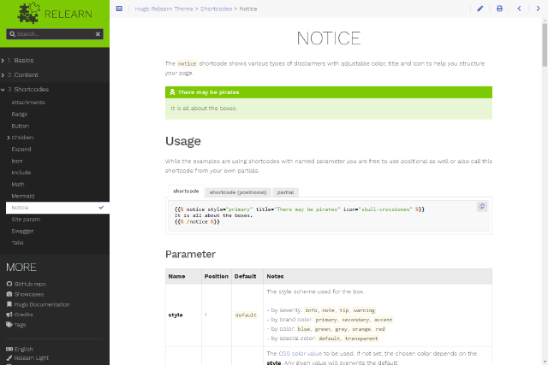The height and width of the screenshot is (365, 548).
Task: Go to next page arrow
Action: click(x=539, y=9)
